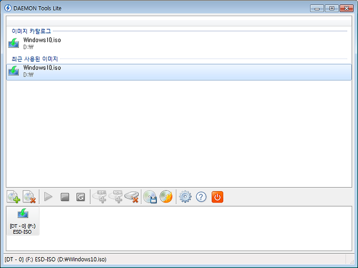
Task: Click the Unmount stop button
Action: tap(65, 197)
